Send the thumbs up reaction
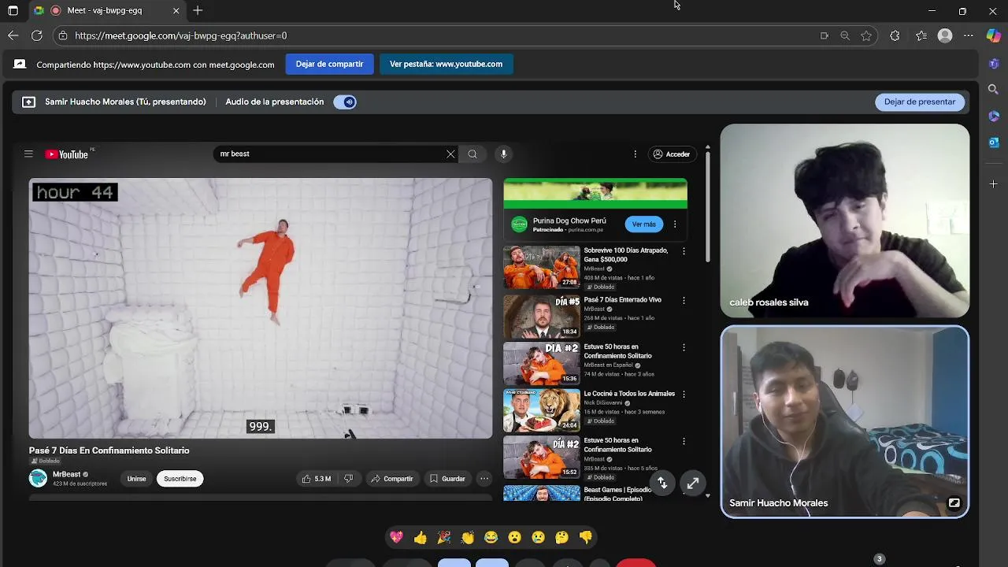 click(421, 537)
